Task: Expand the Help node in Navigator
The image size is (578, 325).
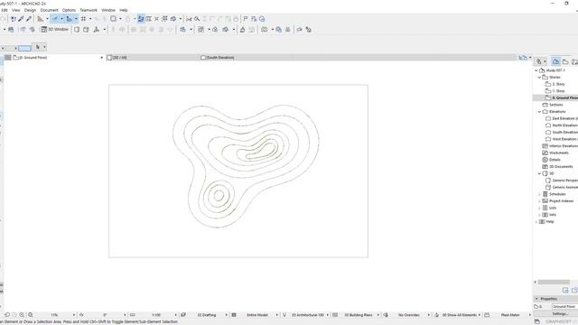Action: point(536,222)
